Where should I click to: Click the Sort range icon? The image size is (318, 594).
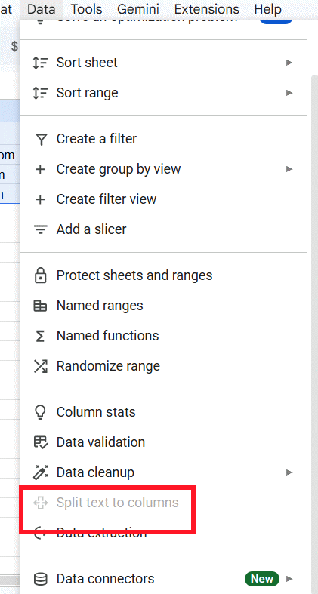40,93
